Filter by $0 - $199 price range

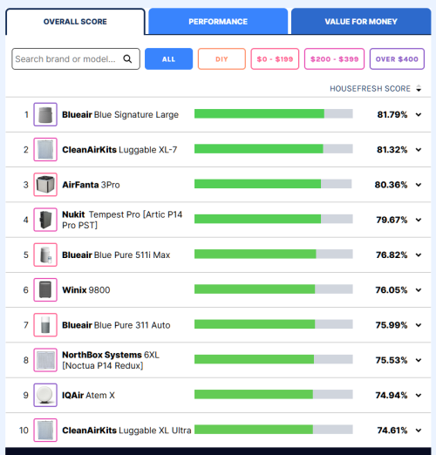(275, 59)
